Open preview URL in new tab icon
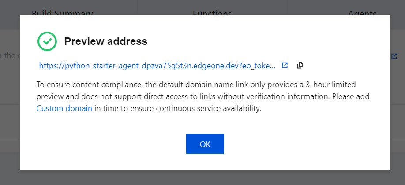 [285, 65]
